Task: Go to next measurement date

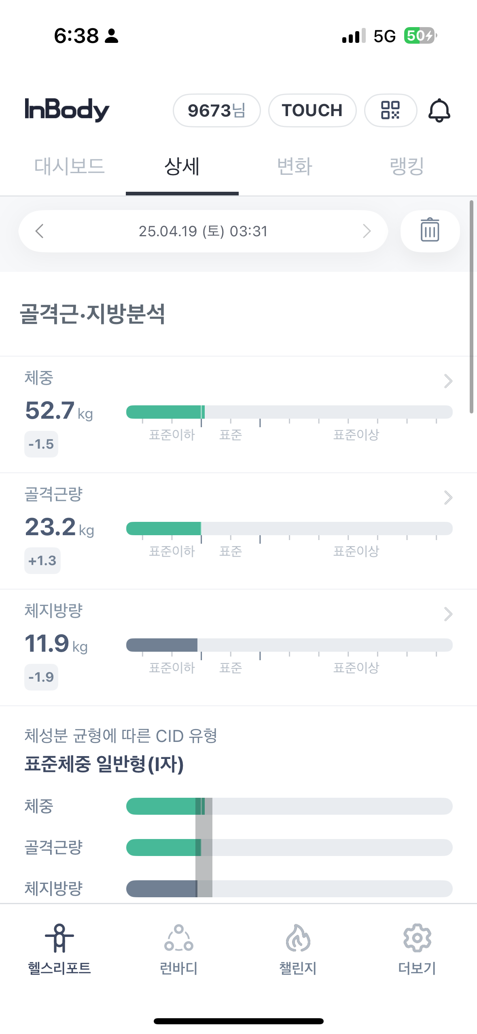Action: (x=367, y=231)
